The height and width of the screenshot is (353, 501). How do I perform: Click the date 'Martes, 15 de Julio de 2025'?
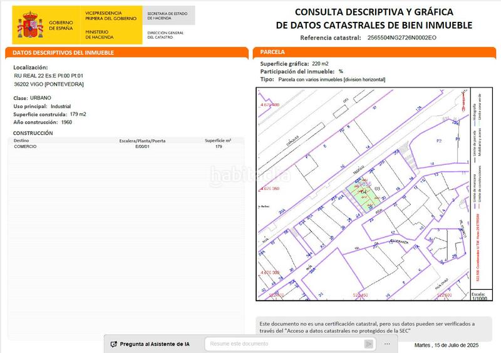tap(447, 345)
